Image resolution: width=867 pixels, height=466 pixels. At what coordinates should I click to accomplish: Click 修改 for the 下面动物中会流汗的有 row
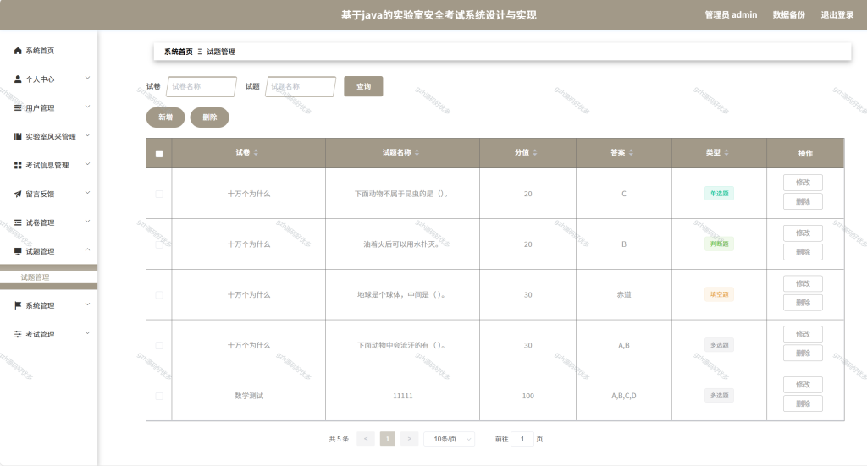coord(803,334)
